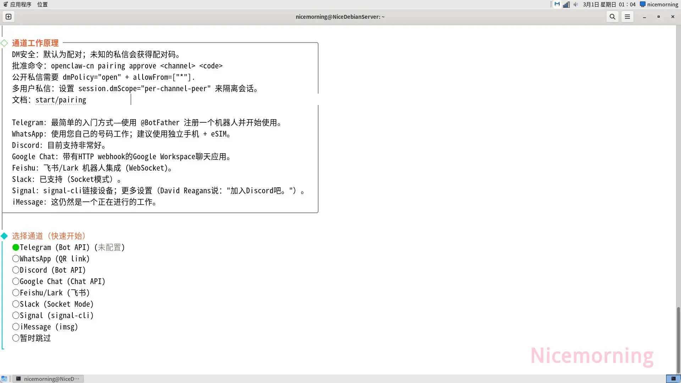Click the volume speaker tray icon
Image resolution: width=681 pixels, height=383 pixels.
point(576,5)
